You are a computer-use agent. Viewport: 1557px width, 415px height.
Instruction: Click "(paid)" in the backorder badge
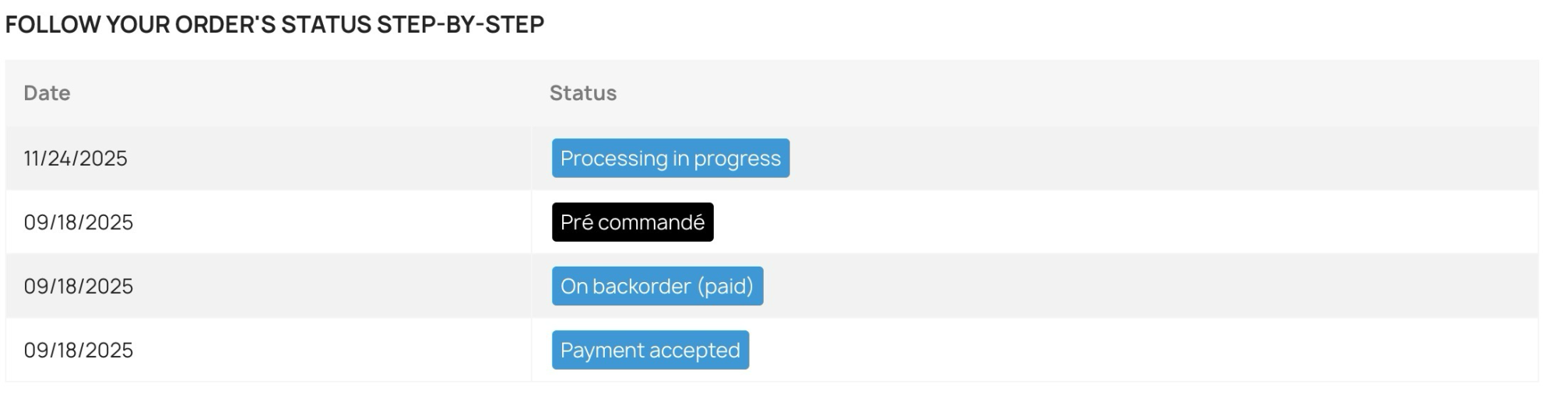coord(726,286)
